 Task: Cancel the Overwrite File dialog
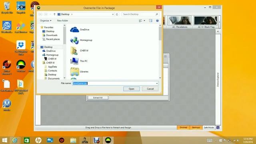click(150, 89)
